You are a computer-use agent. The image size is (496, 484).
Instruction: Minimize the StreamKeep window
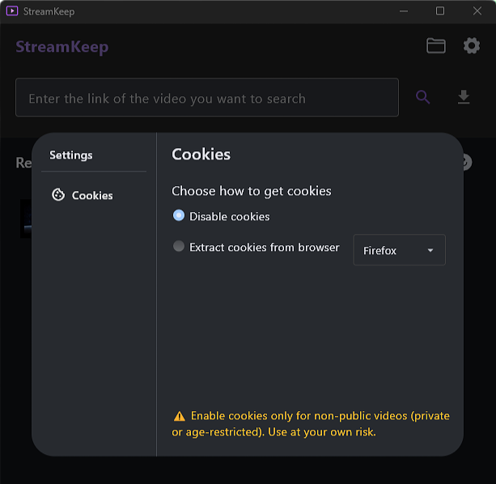click(403, 11)
